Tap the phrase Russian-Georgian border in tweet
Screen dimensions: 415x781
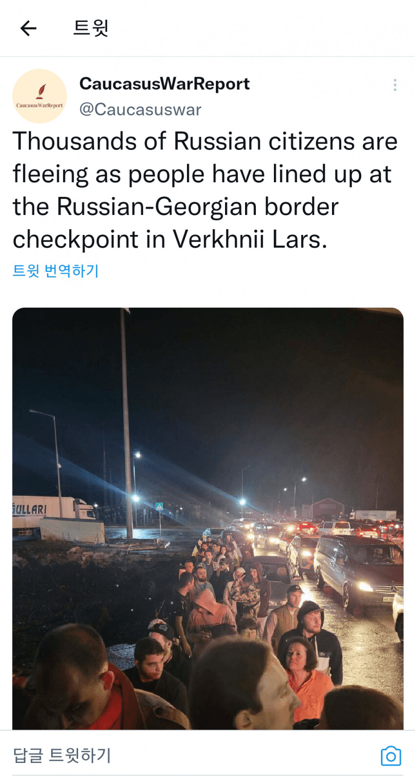pos(198,207)
